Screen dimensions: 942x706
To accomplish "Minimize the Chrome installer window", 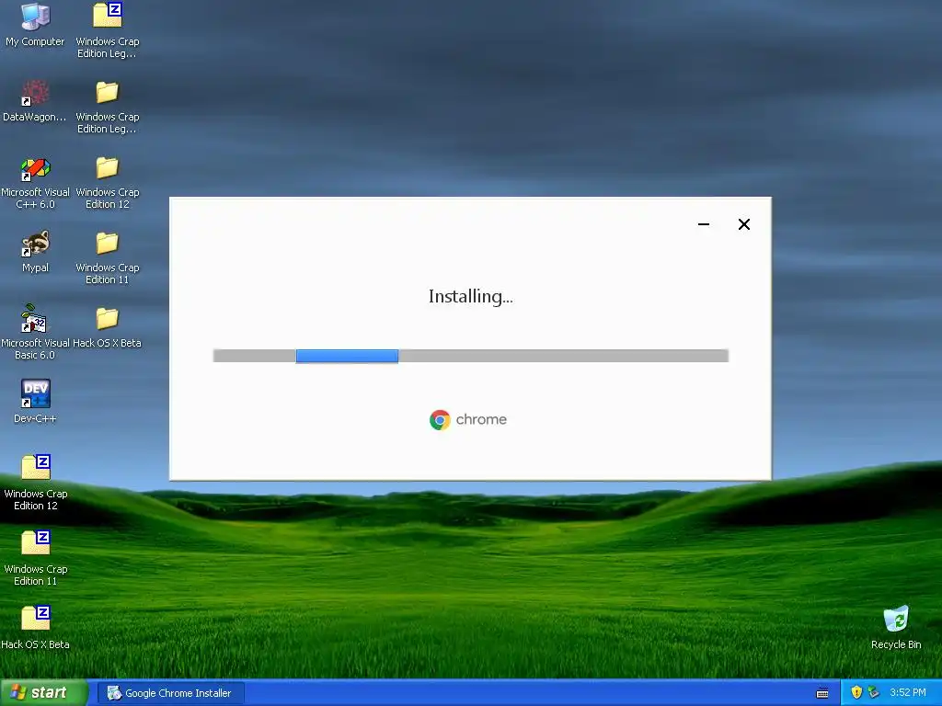I will [x=704, y=224].
